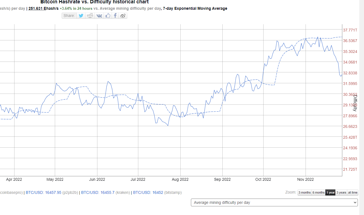Share the chart on Twitter

tap(81, 16)
